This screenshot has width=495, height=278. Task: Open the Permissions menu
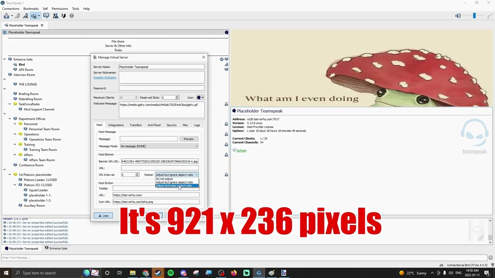[x=60, y=8]
